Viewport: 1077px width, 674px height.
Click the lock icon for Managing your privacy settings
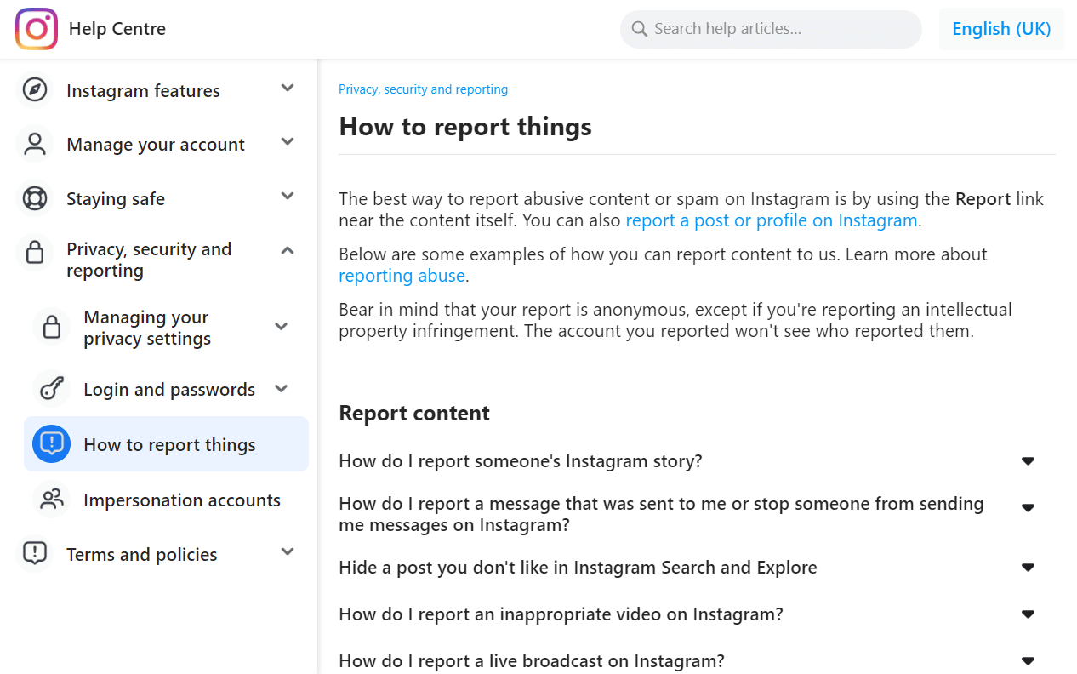click(52, 327)
